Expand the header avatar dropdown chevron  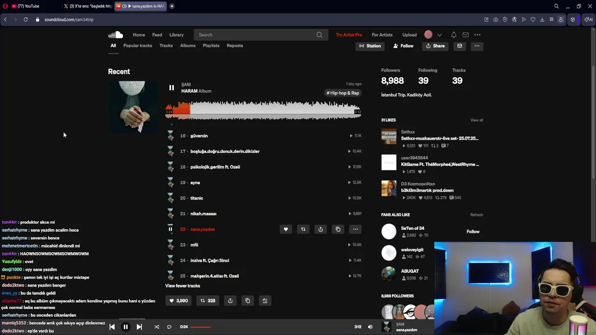[x=439, y=35]
